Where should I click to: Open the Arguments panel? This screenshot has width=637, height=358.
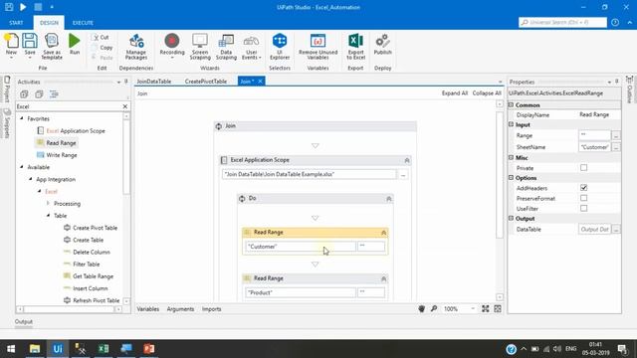(180, 309)
